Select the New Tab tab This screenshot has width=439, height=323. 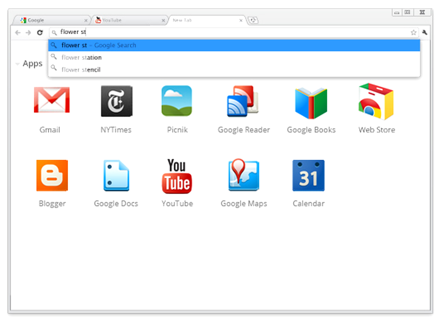pos(207,20)
